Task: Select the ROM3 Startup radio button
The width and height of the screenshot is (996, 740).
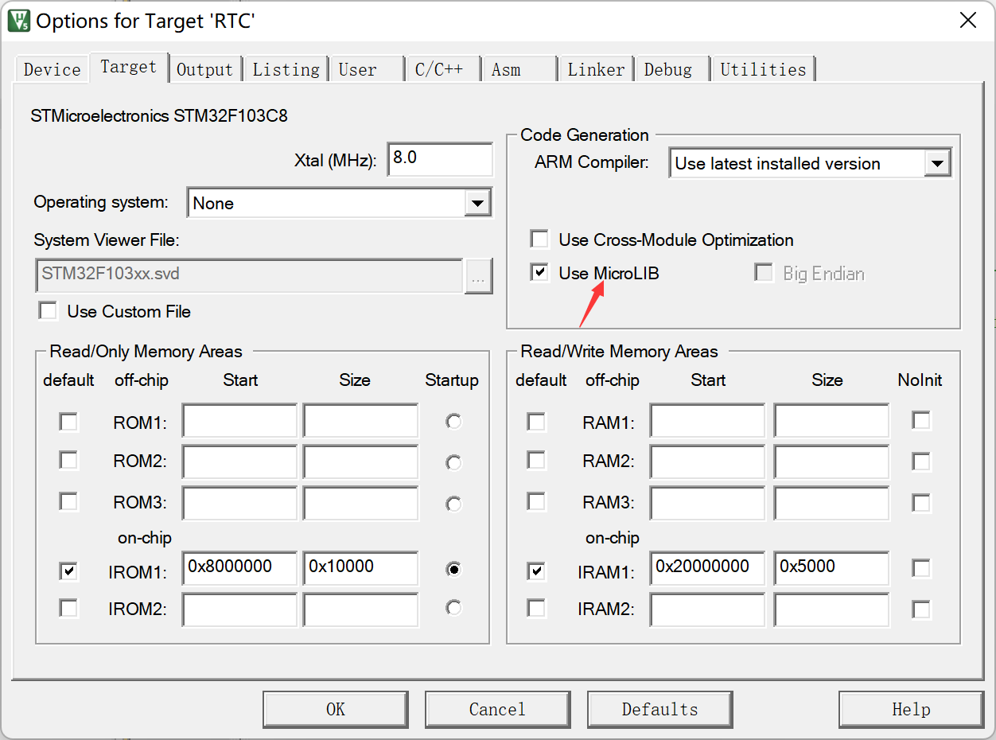Action: click(x=453, y=503)
